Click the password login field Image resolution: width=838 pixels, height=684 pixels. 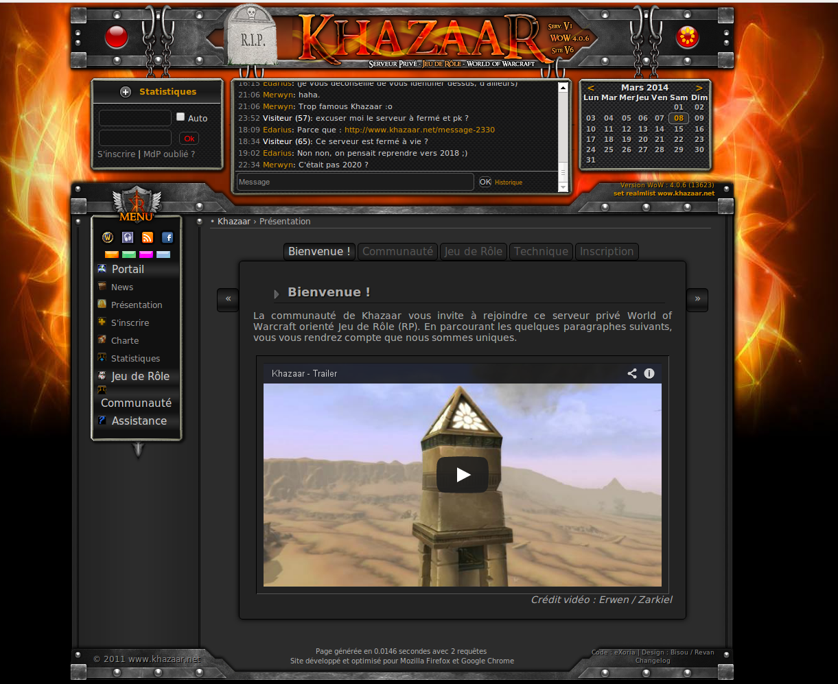pyautogui.click(x=135, y=138)
